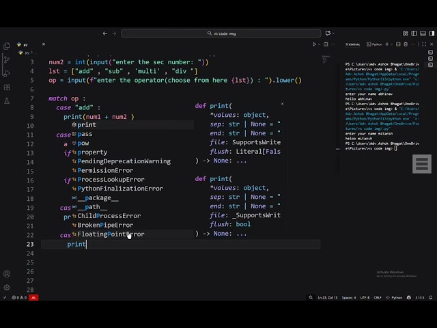The height and width of the screenshot is (328, 437).
Task: Select the first terminal instance icon
Action: coord(430,52)
